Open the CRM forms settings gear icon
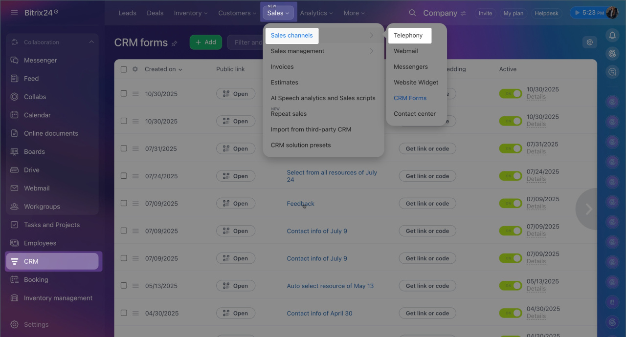 click(x=590, y=42)
